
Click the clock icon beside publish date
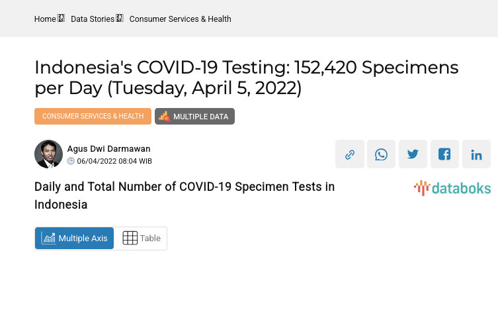(71, 161)
